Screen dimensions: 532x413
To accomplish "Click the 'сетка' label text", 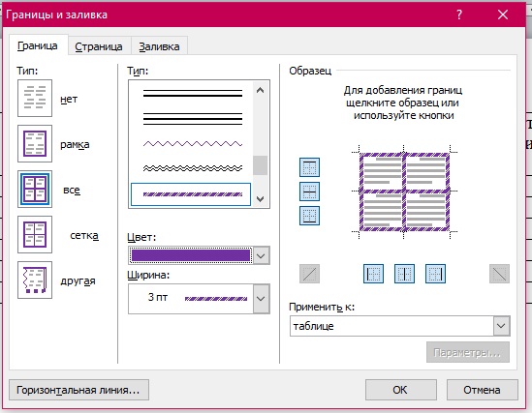I will (84, 235).
